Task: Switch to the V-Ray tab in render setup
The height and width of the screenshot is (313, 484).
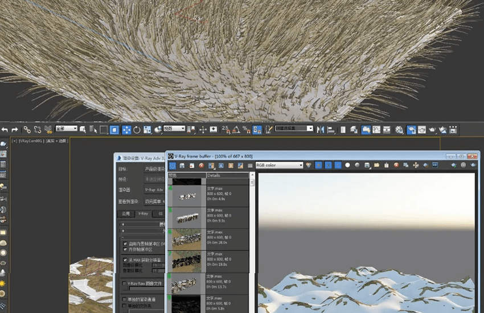Action: click(143, 214)
